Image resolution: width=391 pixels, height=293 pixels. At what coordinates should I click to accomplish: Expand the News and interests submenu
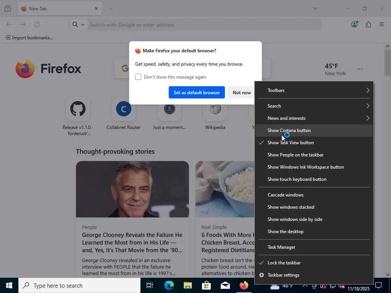tap(314, 118)
